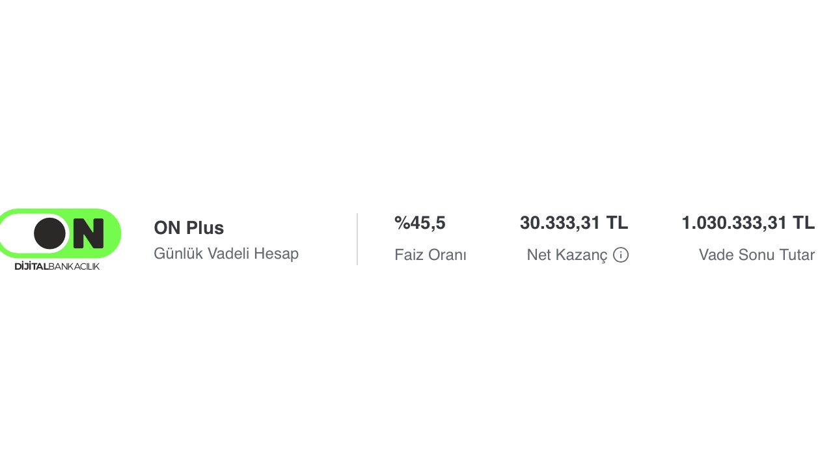
Task: Click the white toggle track inside the logo
Action: (x=34, y=233)
